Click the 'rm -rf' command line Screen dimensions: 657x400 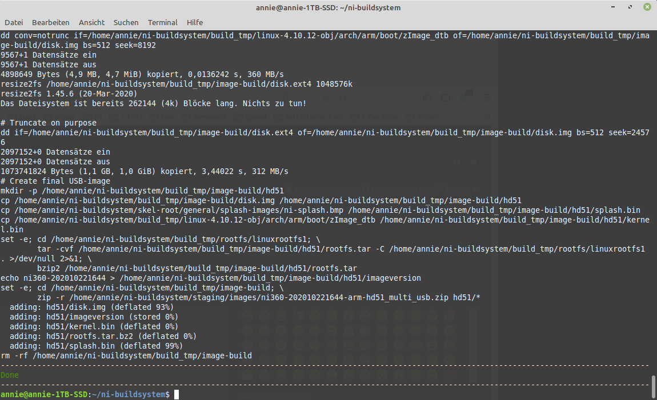(x=126, y=355)
